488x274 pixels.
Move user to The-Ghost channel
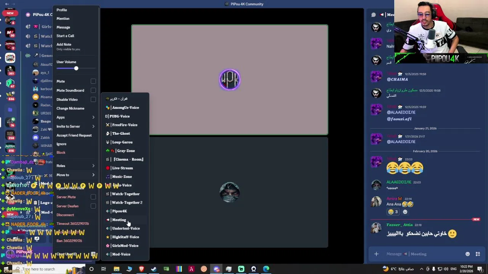(x=125, y=134)
